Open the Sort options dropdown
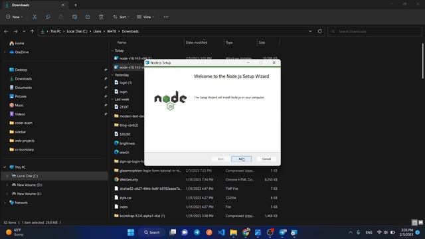Screen dimensions: 425x239 pyautogui.click(x=121, y=17)
